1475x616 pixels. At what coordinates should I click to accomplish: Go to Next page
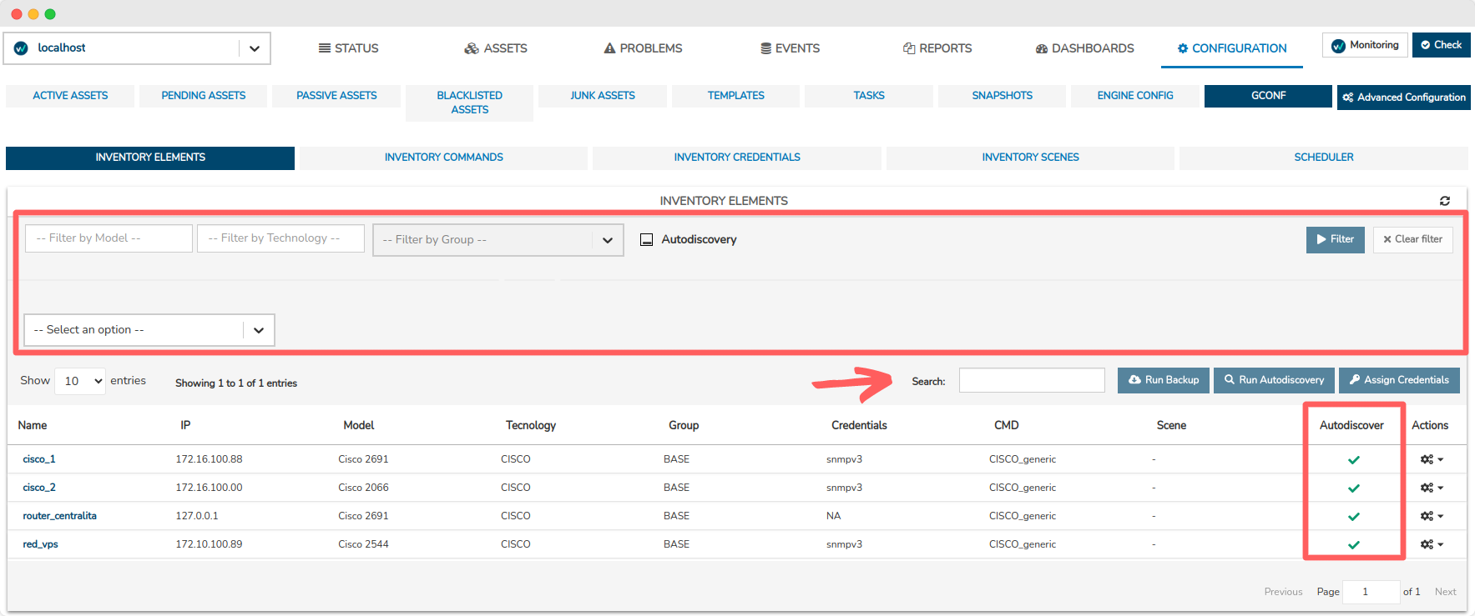(x=1445, y=592)
